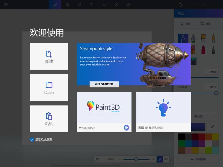Uncheck 显示欢迎屏幕 checkbox

tap(32, 139)
